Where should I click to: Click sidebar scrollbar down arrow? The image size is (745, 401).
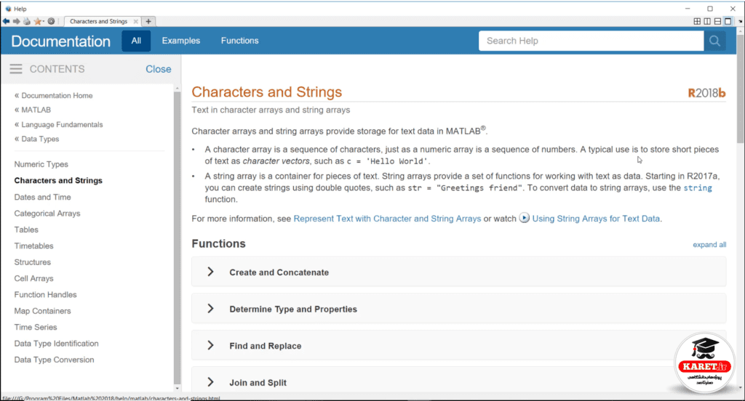point(178,388)
